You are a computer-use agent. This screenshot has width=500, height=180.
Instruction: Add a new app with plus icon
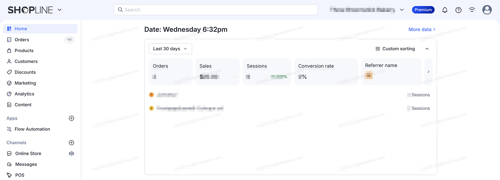click(x=71, y=118)
